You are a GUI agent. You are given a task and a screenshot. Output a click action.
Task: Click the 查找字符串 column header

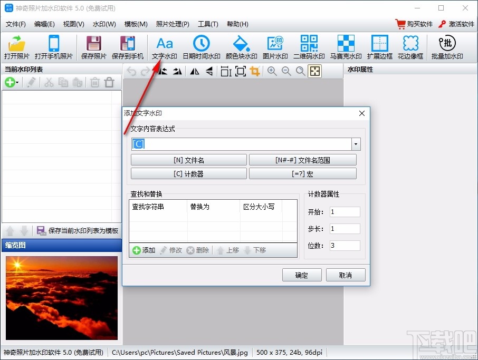point(158,207)
